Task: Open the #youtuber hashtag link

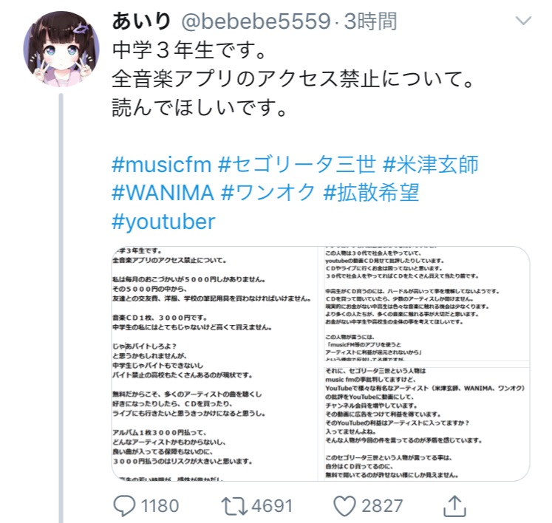Action: pyautogui.click(x=163, y=222)
